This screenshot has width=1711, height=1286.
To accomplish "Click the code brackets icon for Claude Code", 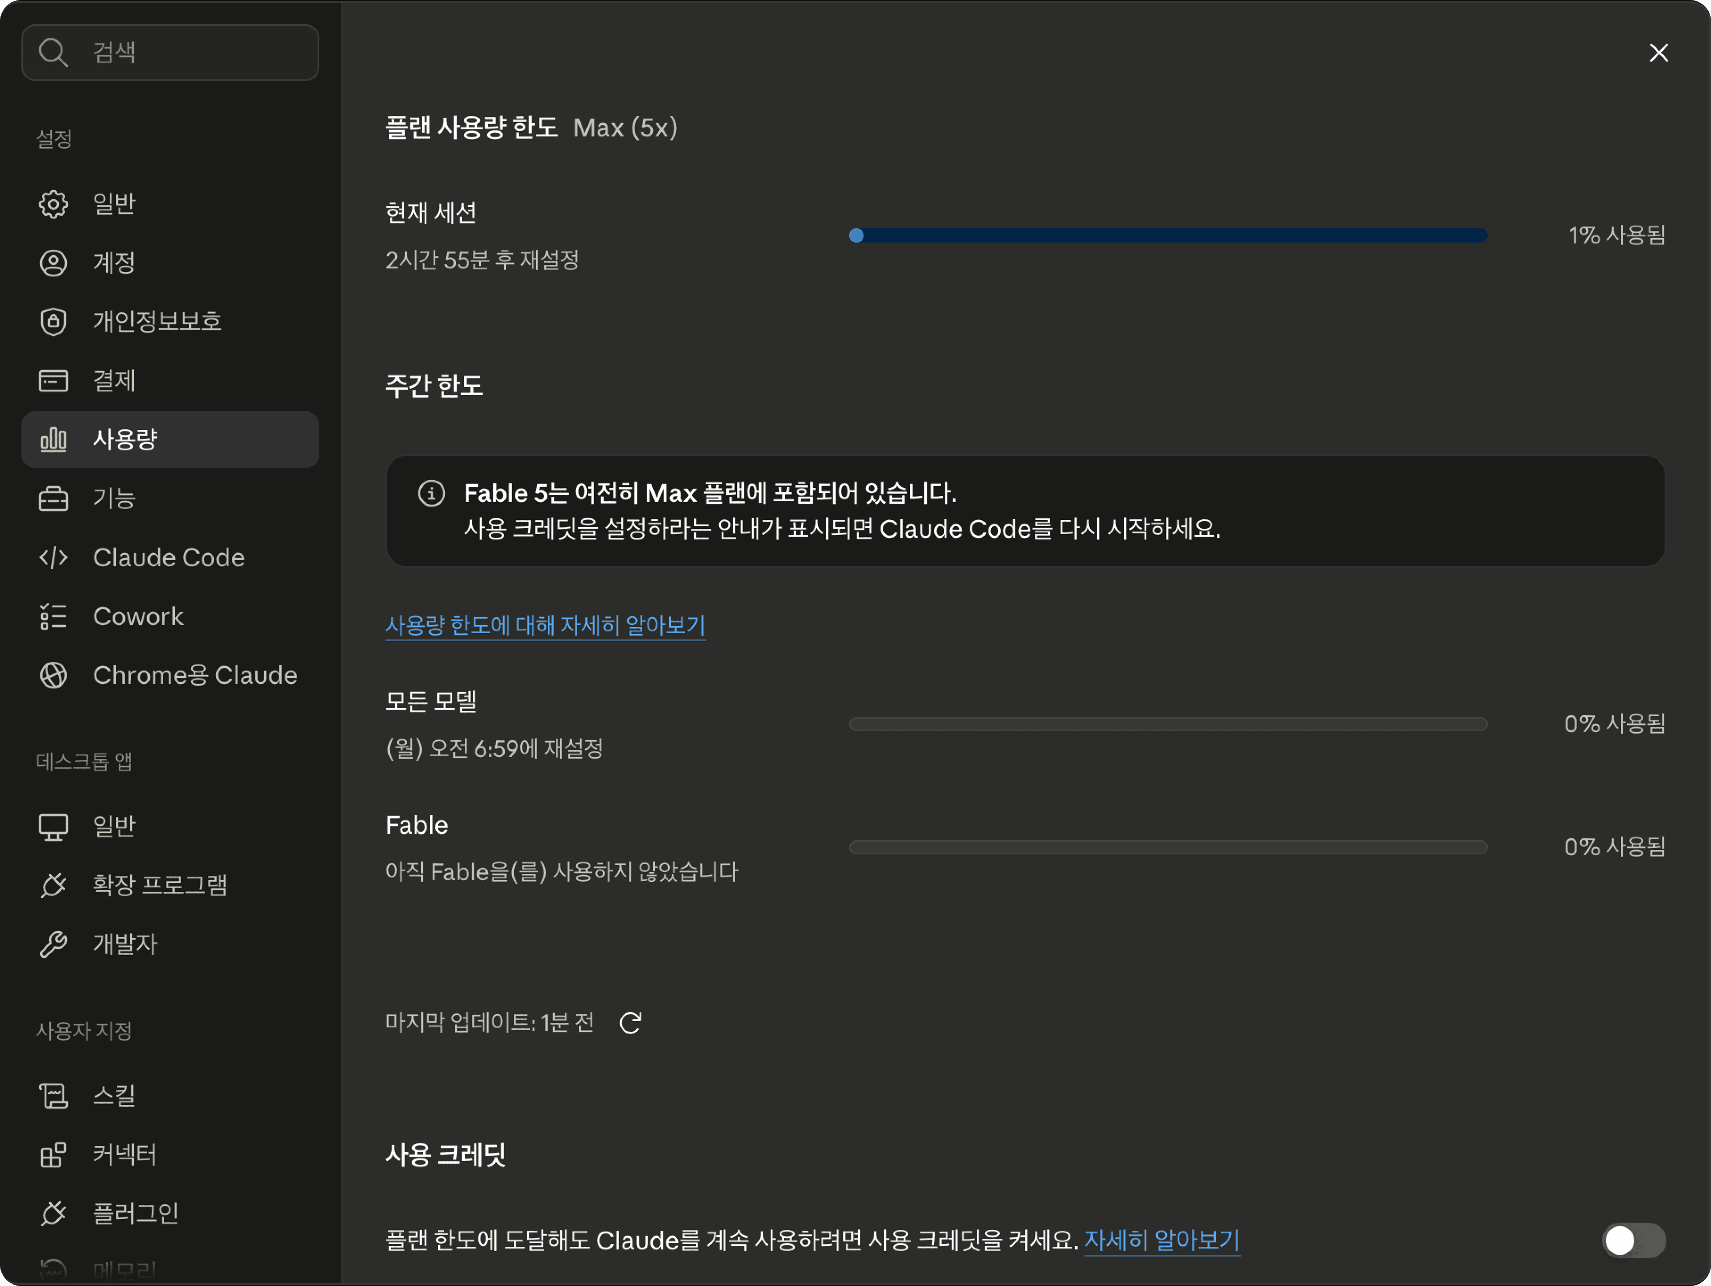I will [x=54, y=557].
